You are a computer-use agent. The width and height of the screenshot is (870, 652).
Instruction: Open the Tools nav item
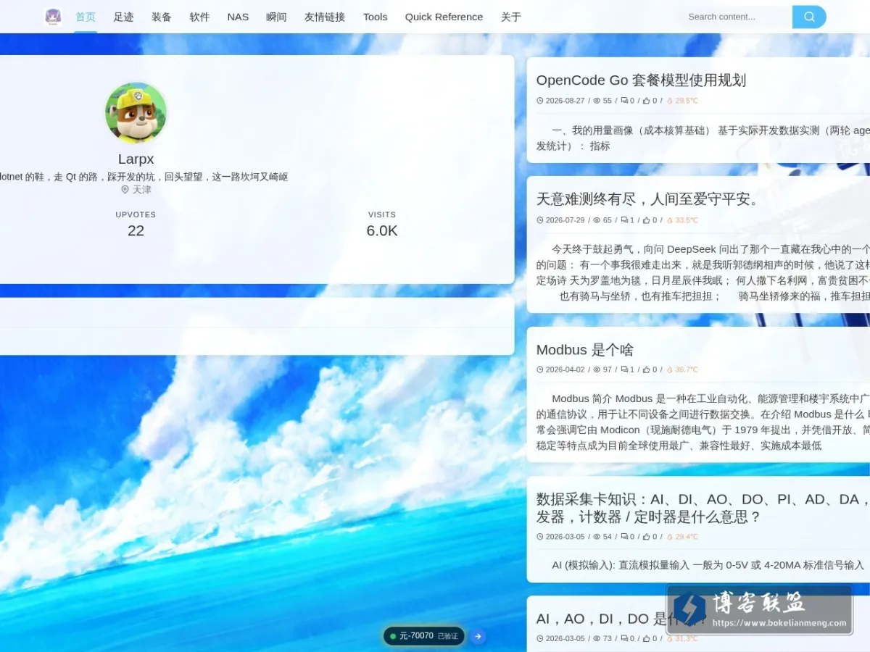pyautogui.click(x=375, y=17)
